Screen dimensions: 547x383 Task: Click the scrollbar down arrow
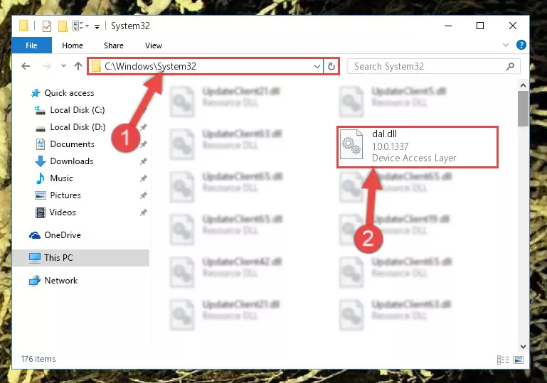523,347
